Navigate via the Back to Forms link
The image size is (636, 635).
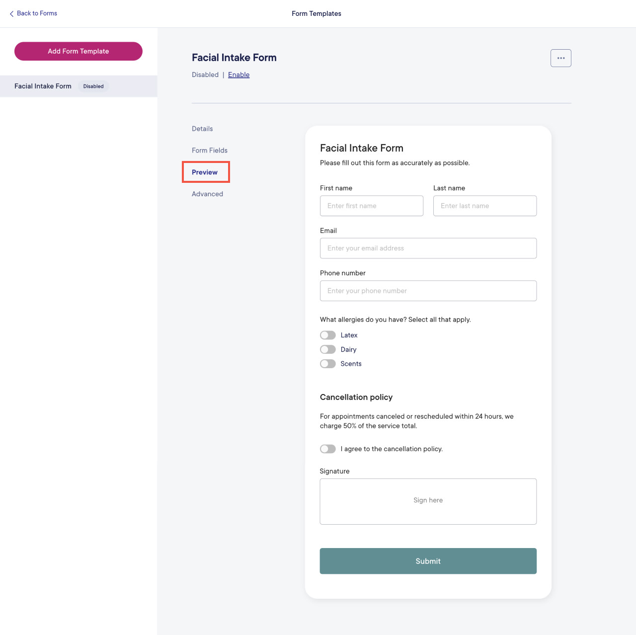click(x=37, y=13)
